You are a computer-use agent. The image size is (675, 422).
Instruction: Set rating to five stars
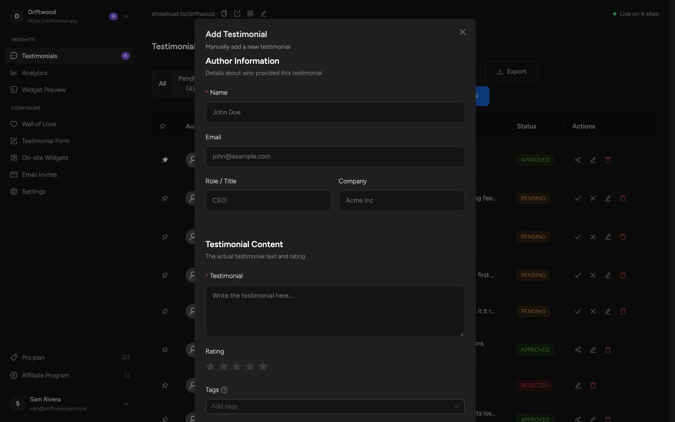point(263,366)
